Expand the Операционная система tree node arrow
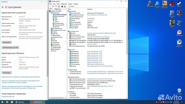Screen dimensions: 185x104 coord(50,30)
